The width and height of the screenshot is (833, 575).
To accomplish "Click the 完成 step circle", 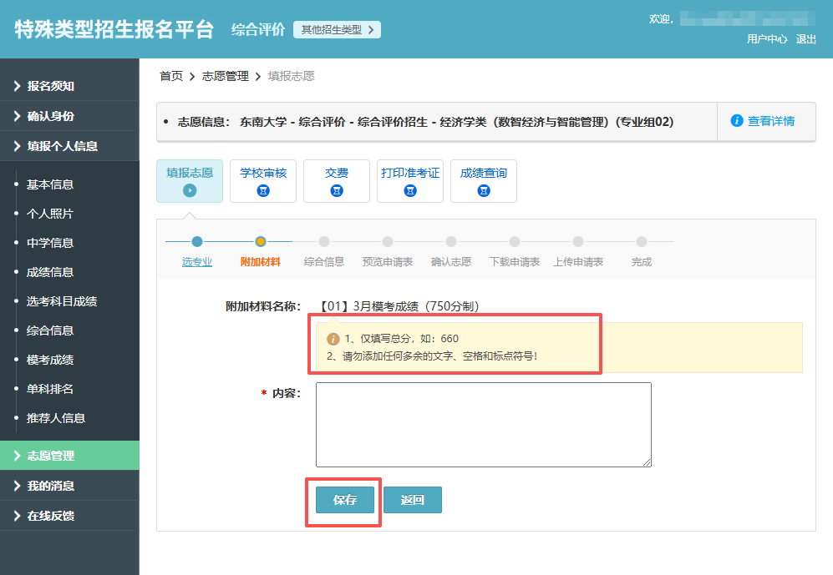I will [x=641, y=242].
